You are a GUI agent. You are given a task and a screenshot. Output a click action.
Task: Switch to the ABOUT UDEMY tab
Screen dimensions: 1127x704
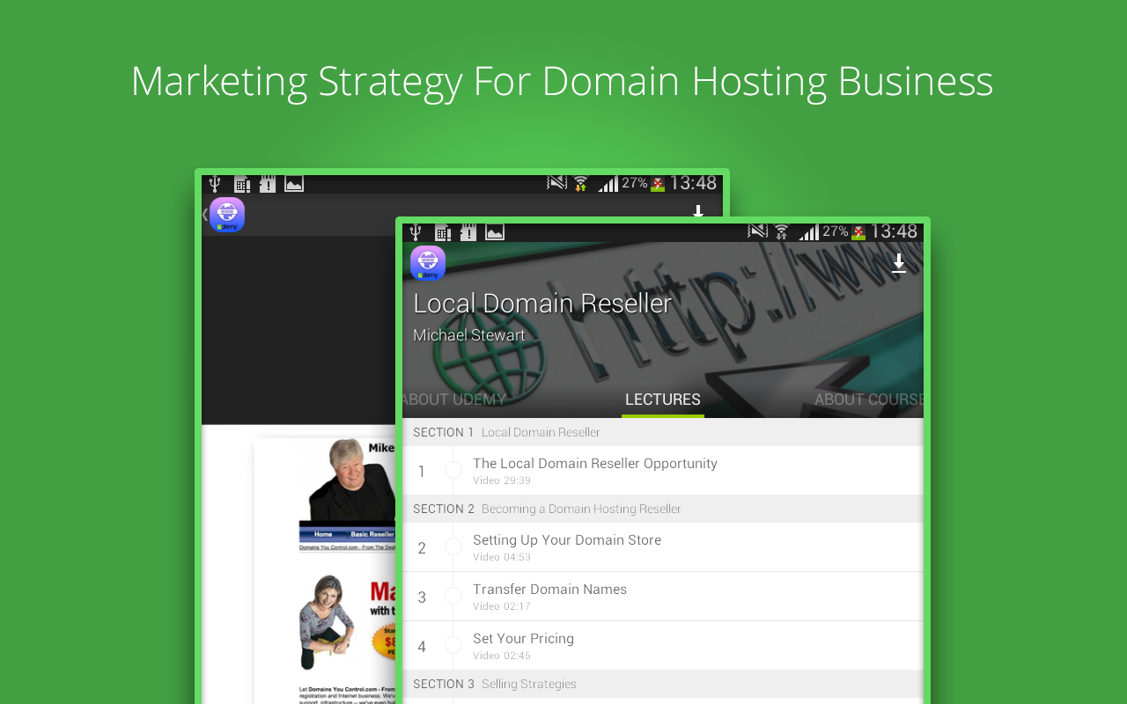point(454,400)
